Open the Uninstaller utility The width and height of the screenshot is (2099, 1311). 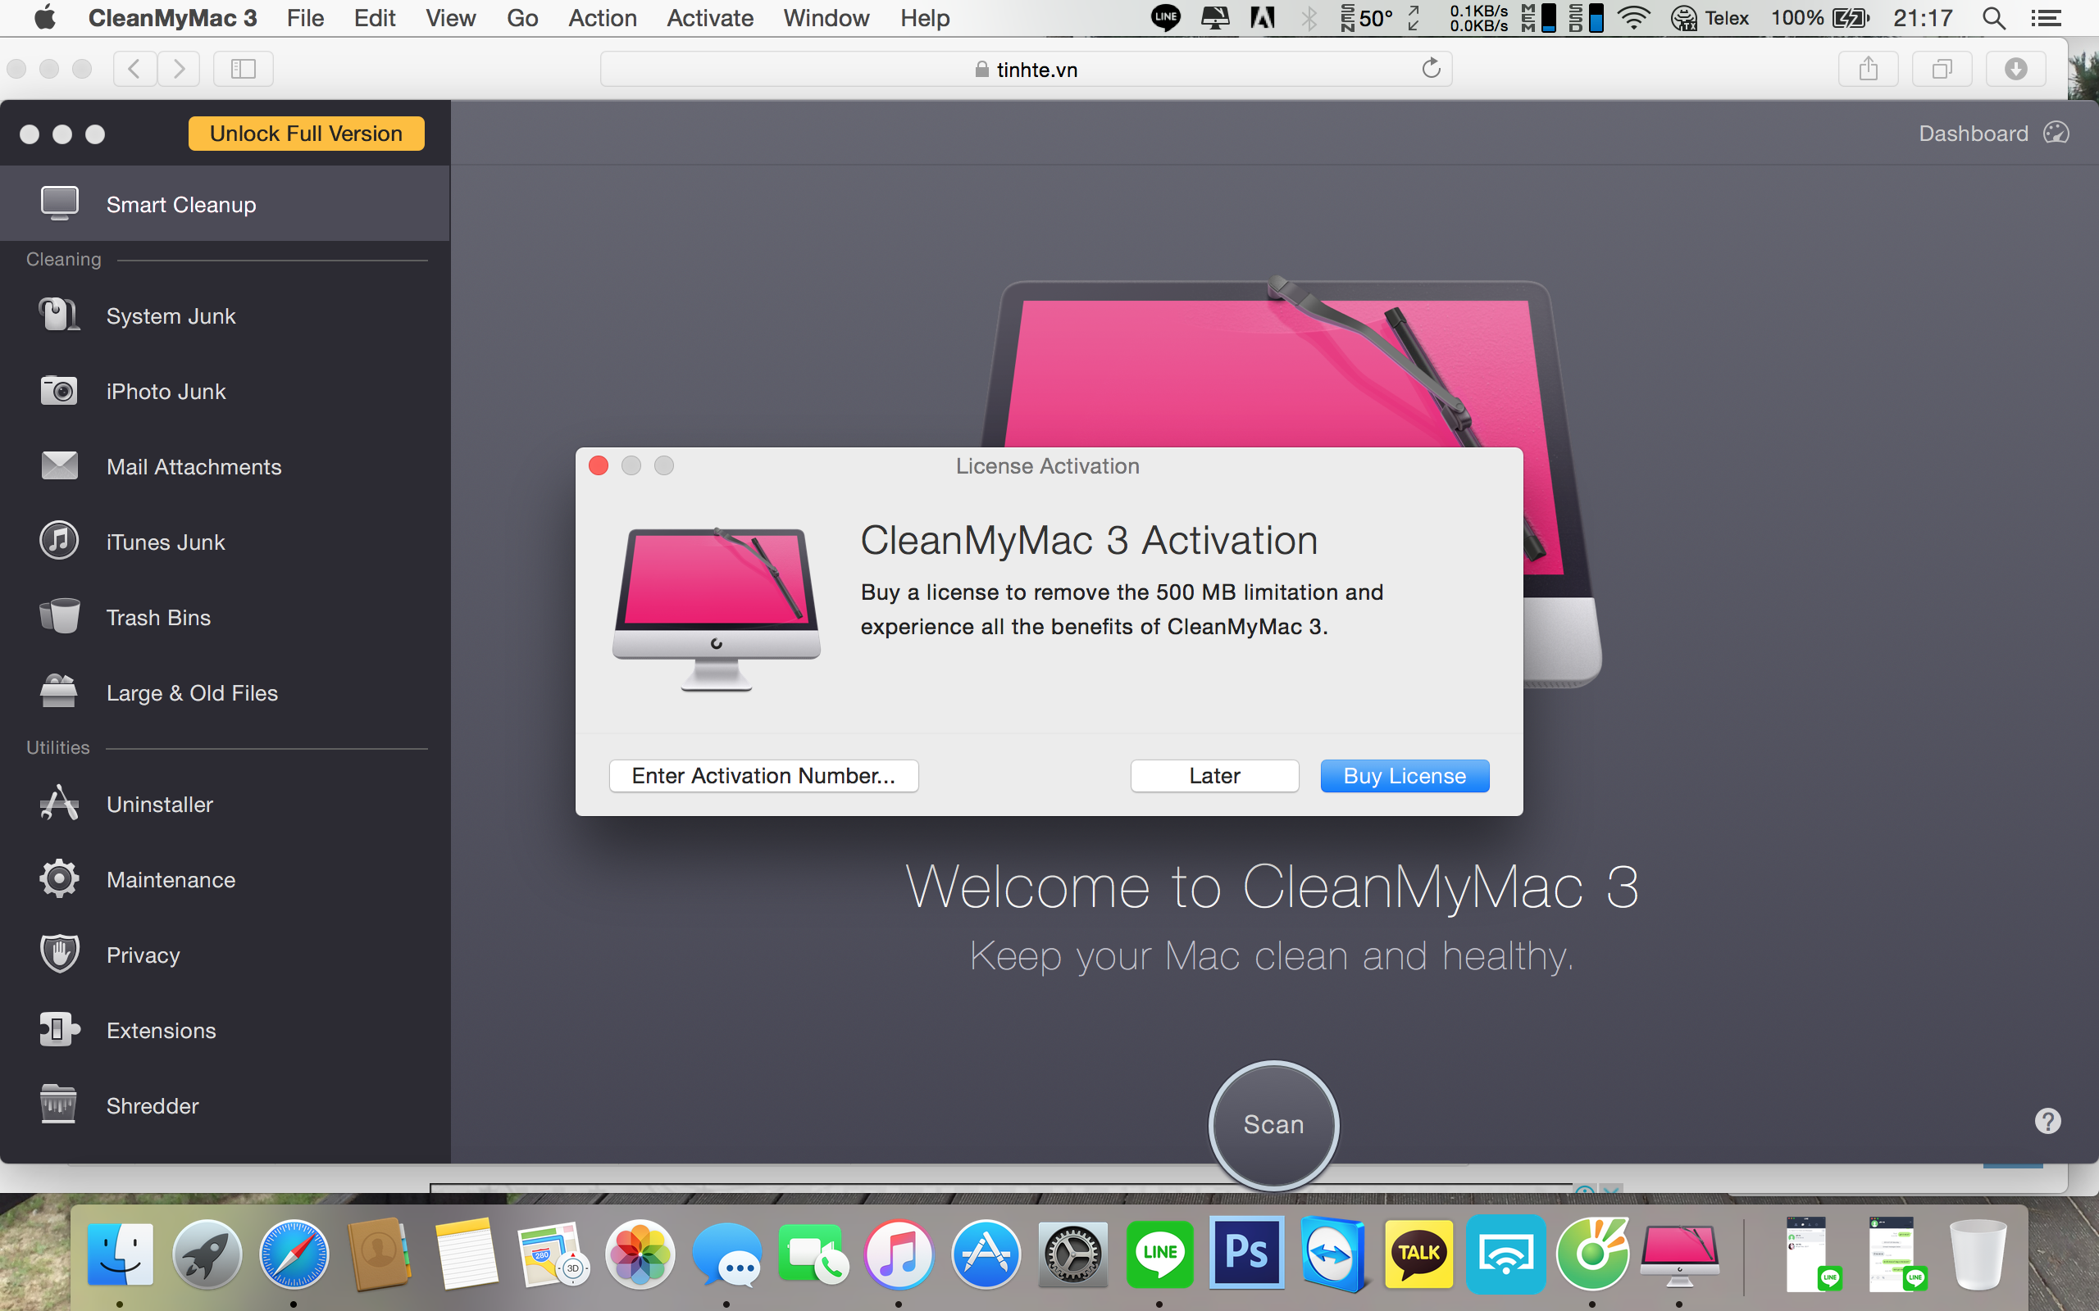(159, 804)
